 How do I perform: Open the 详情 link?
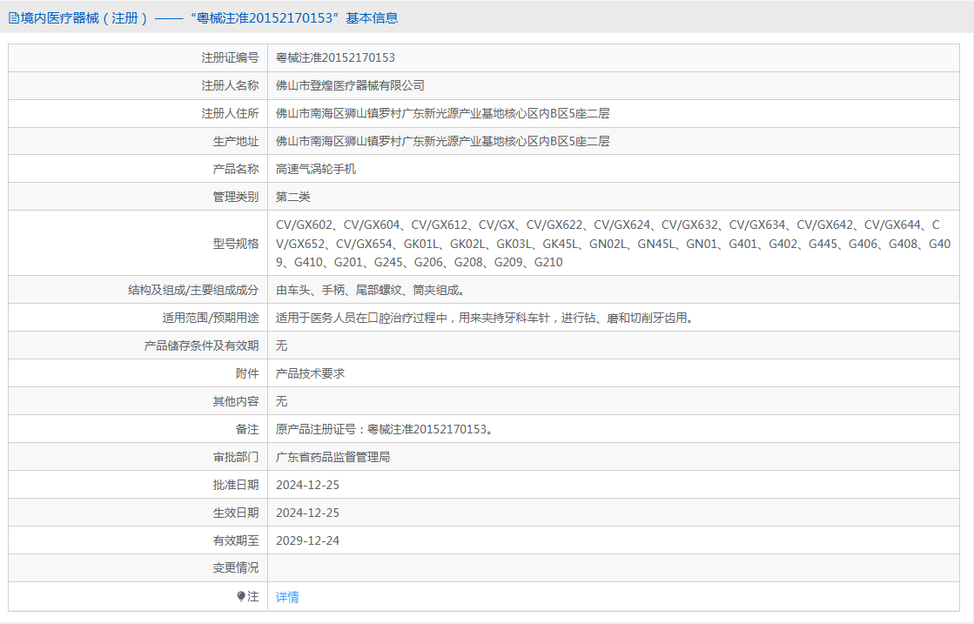coord(287,597)
